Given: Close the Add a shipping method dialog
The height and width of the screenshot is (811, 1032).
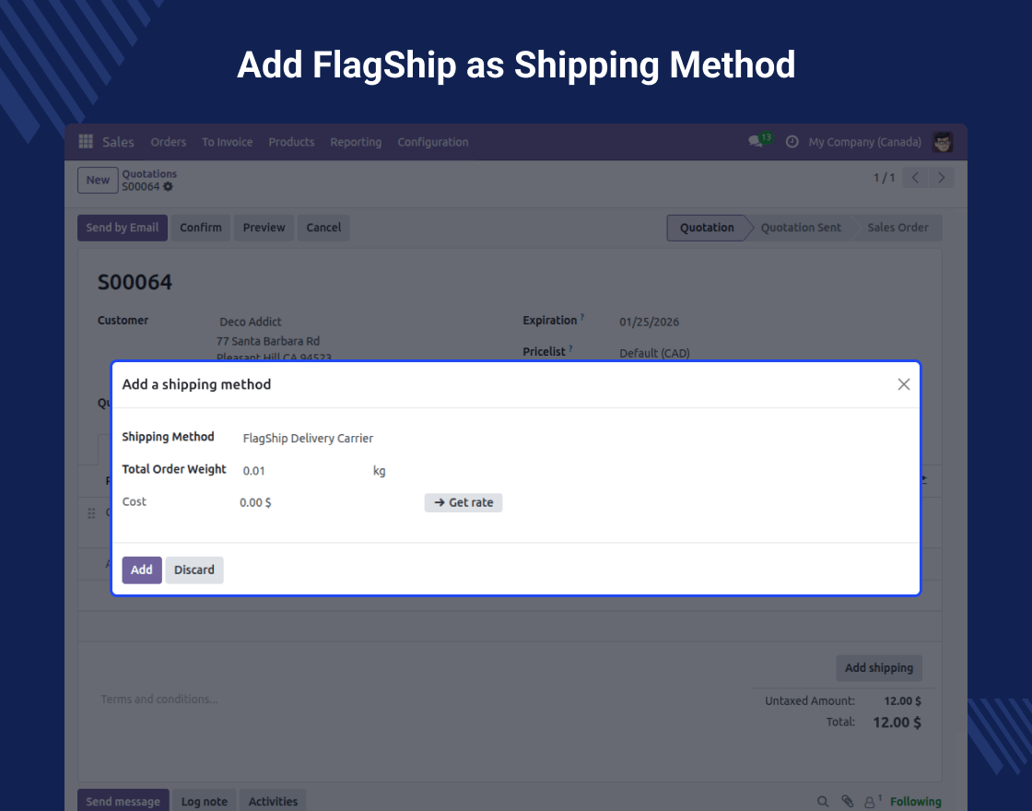Looking at the screenshot, I should point(904,384).
